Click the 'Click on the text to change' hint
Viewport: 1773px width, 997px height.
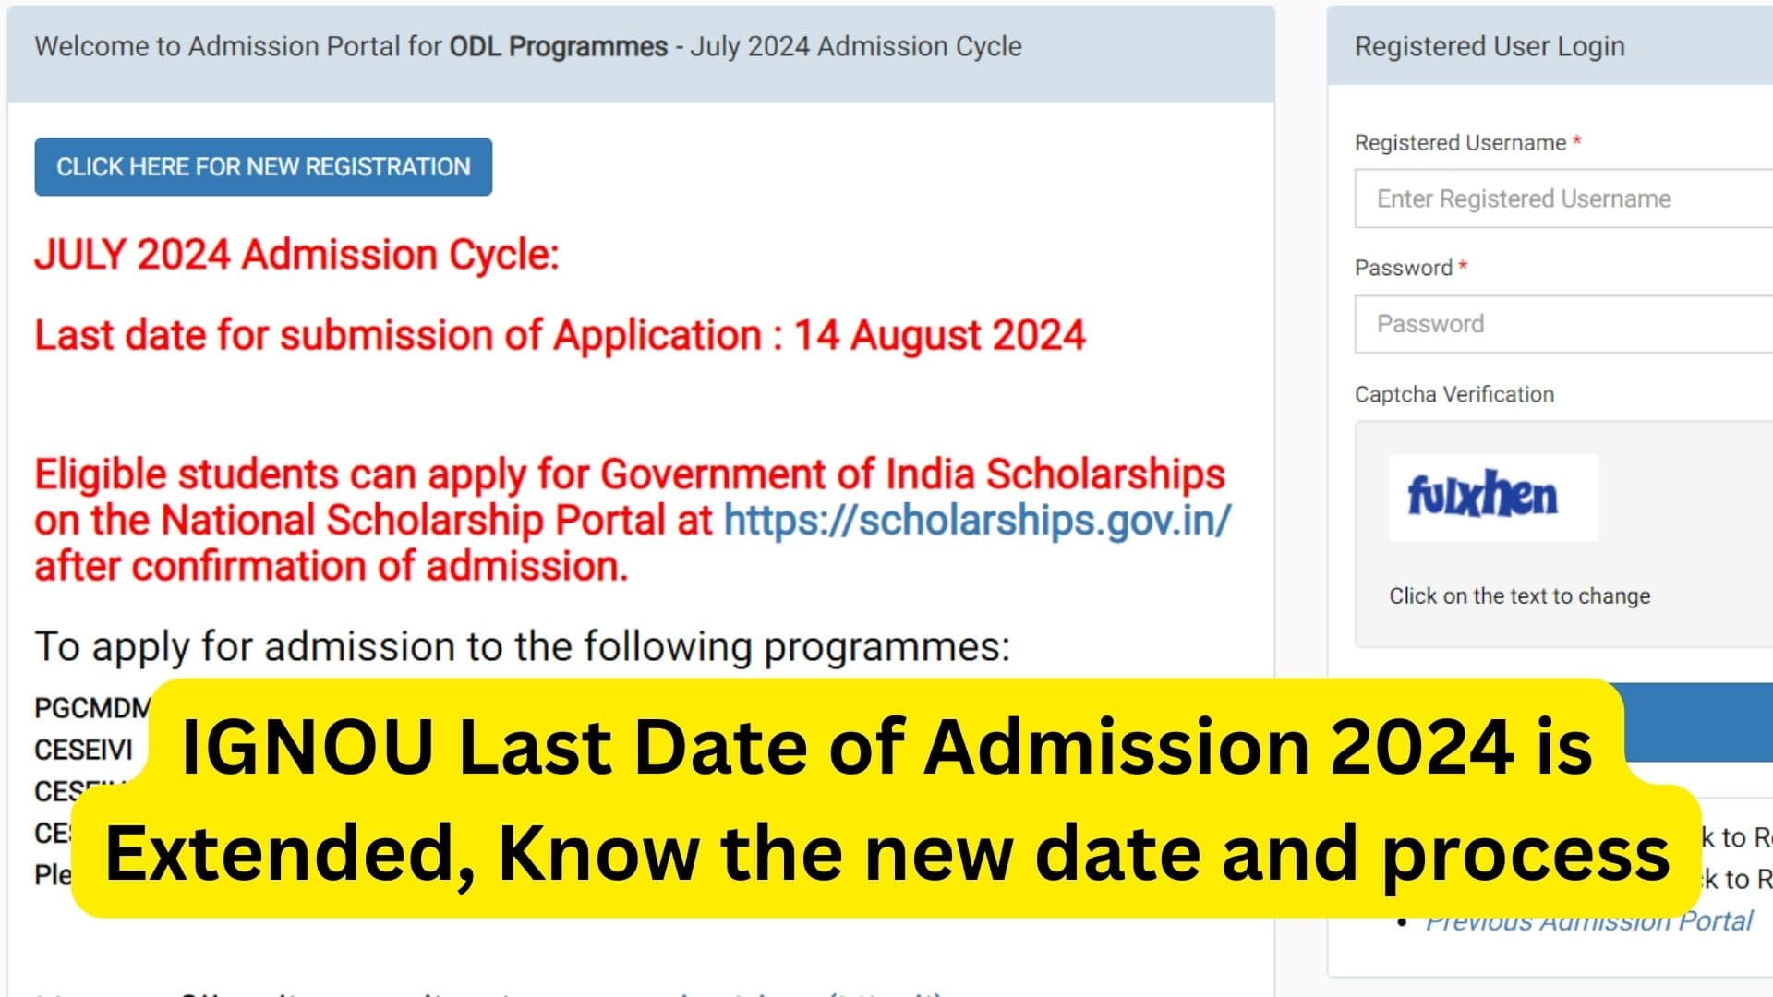pos(1519,596)
